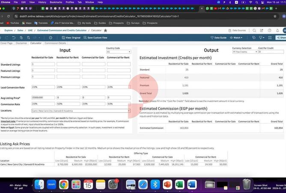The width and height of the screenshot is (286, 193).
Task: Open Microsoft Excel from the Dock
Action: click(180, 184)
